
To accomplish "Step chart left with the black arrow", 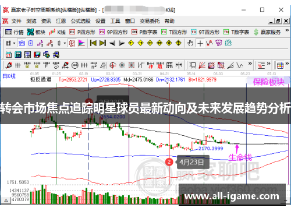I will (x=112, y=43).
